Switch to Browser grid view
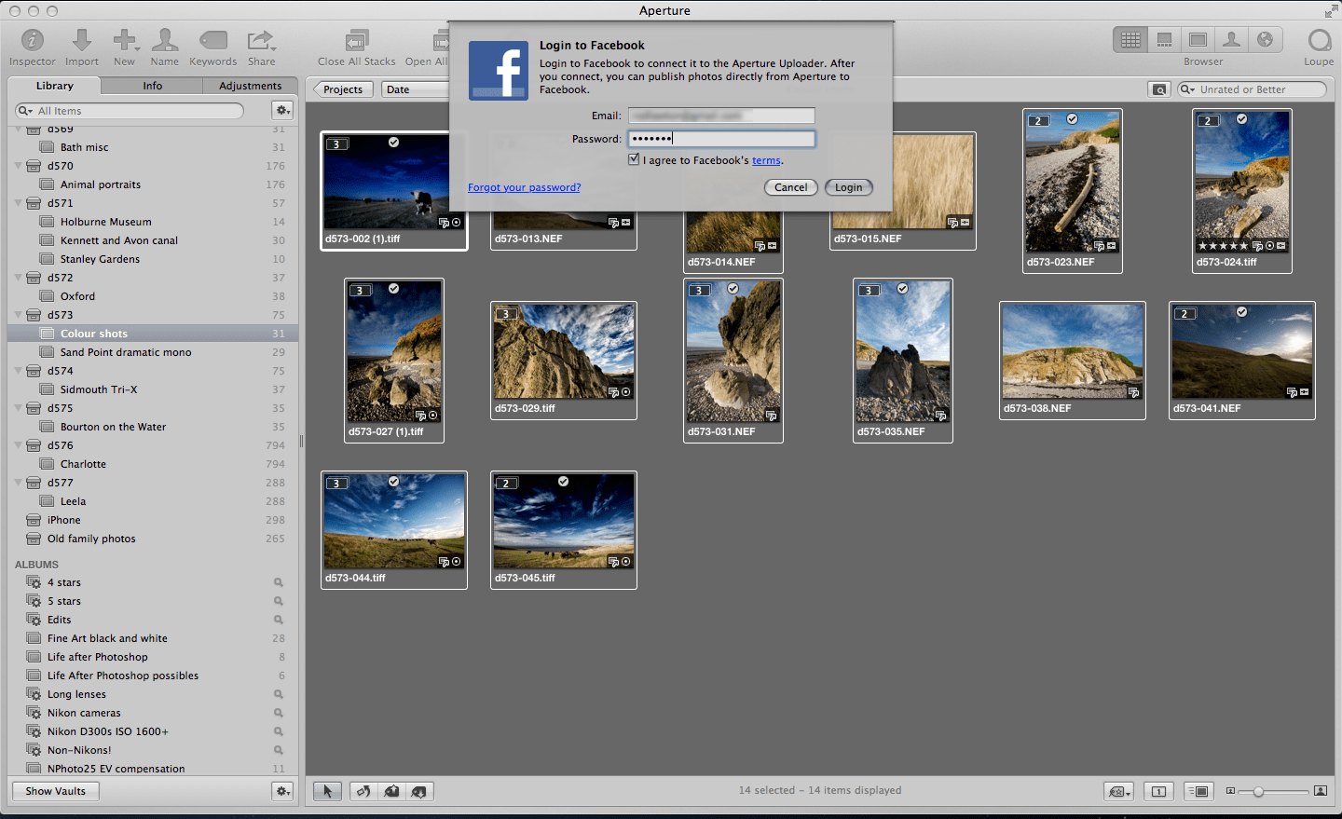1342x819 pixels. pyautogui.click(x=1130, y=39)
